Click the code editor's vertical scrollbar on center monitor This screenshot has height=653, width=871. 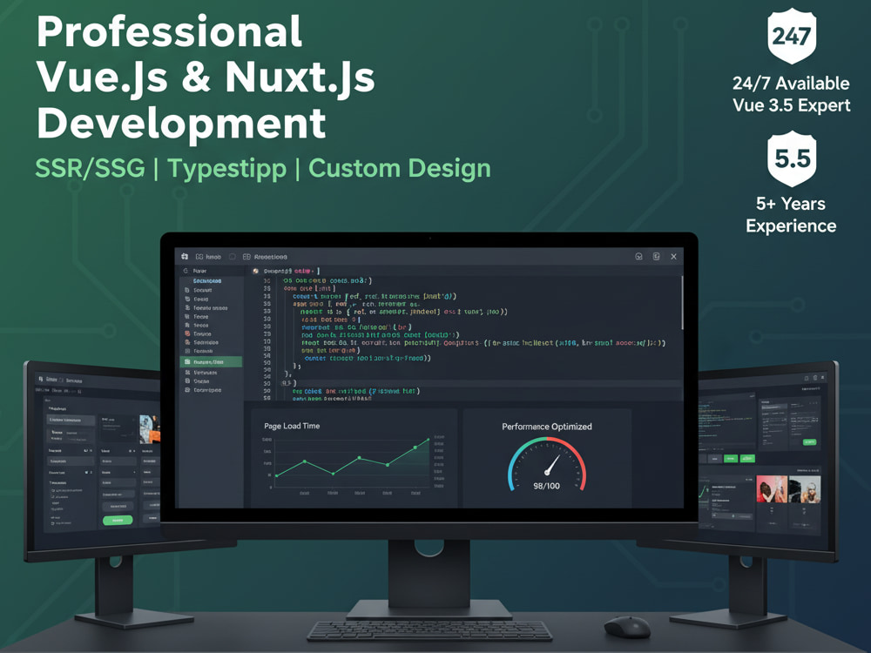click(x=682, y=303)
